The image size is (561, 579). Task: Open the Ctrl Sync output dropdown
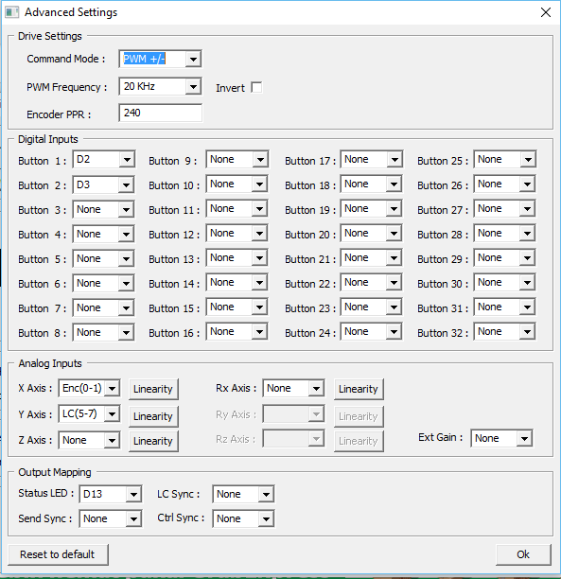point(243,518)
